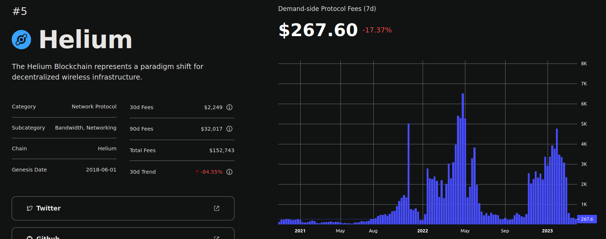The height and width of the screenshot is (239, 606).
Task: Click the Helium Blockchain description paragraph
Action: 107,72
